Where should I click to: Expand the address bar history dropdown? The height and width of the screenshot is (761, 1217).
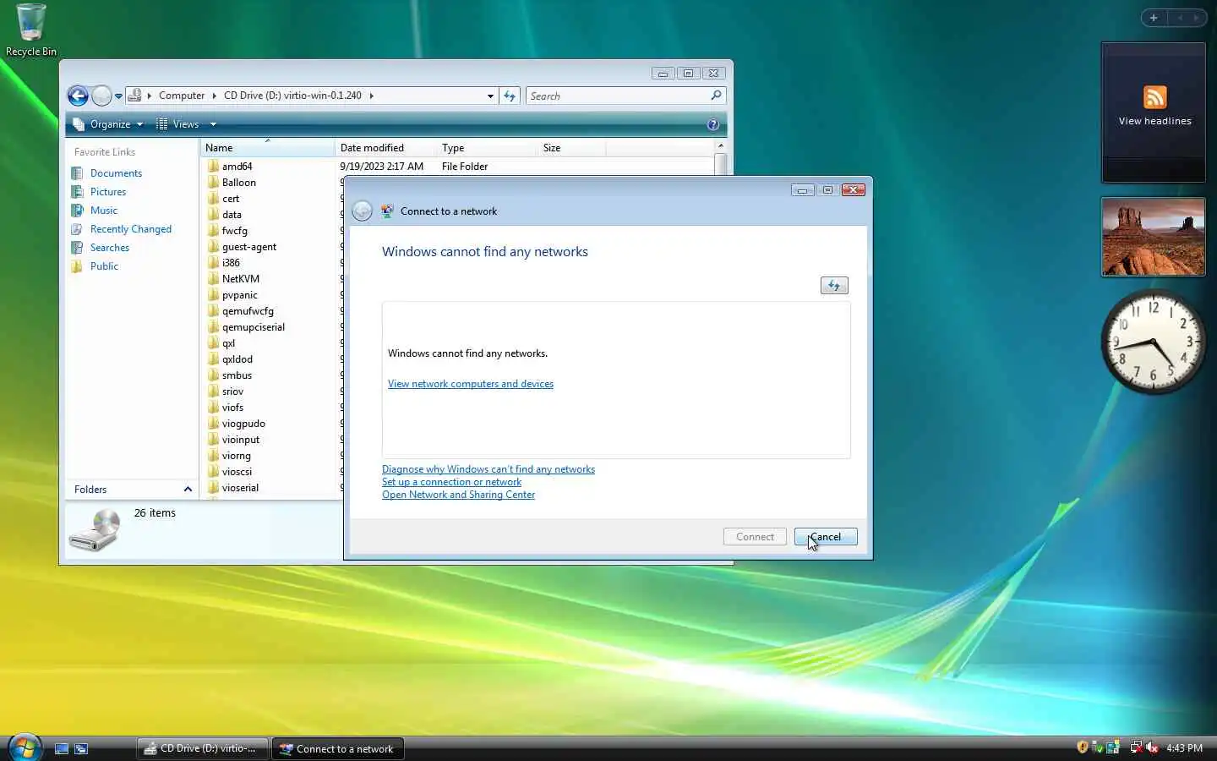pyautogui.click(x=490, y=96)
